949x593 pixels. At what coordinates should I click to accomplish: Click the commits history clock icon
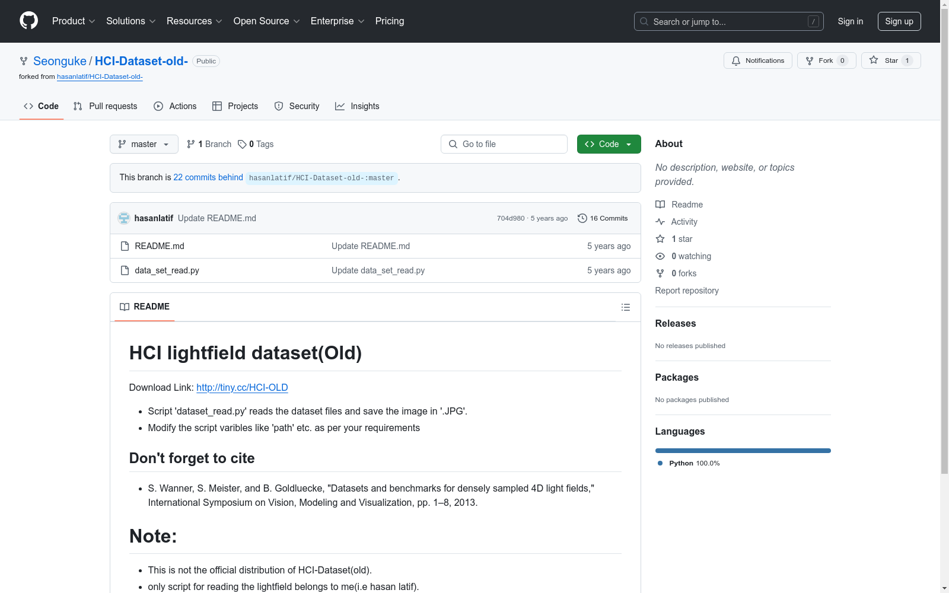(x=582, y=218)
